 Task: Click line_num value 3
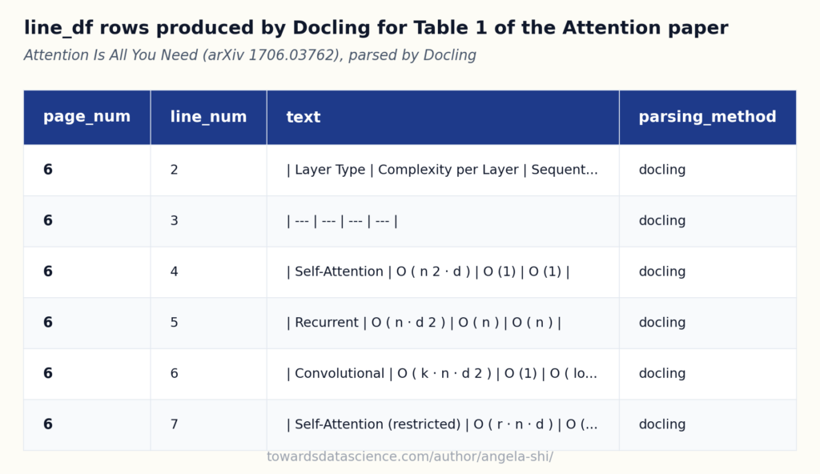coord(174,221)
